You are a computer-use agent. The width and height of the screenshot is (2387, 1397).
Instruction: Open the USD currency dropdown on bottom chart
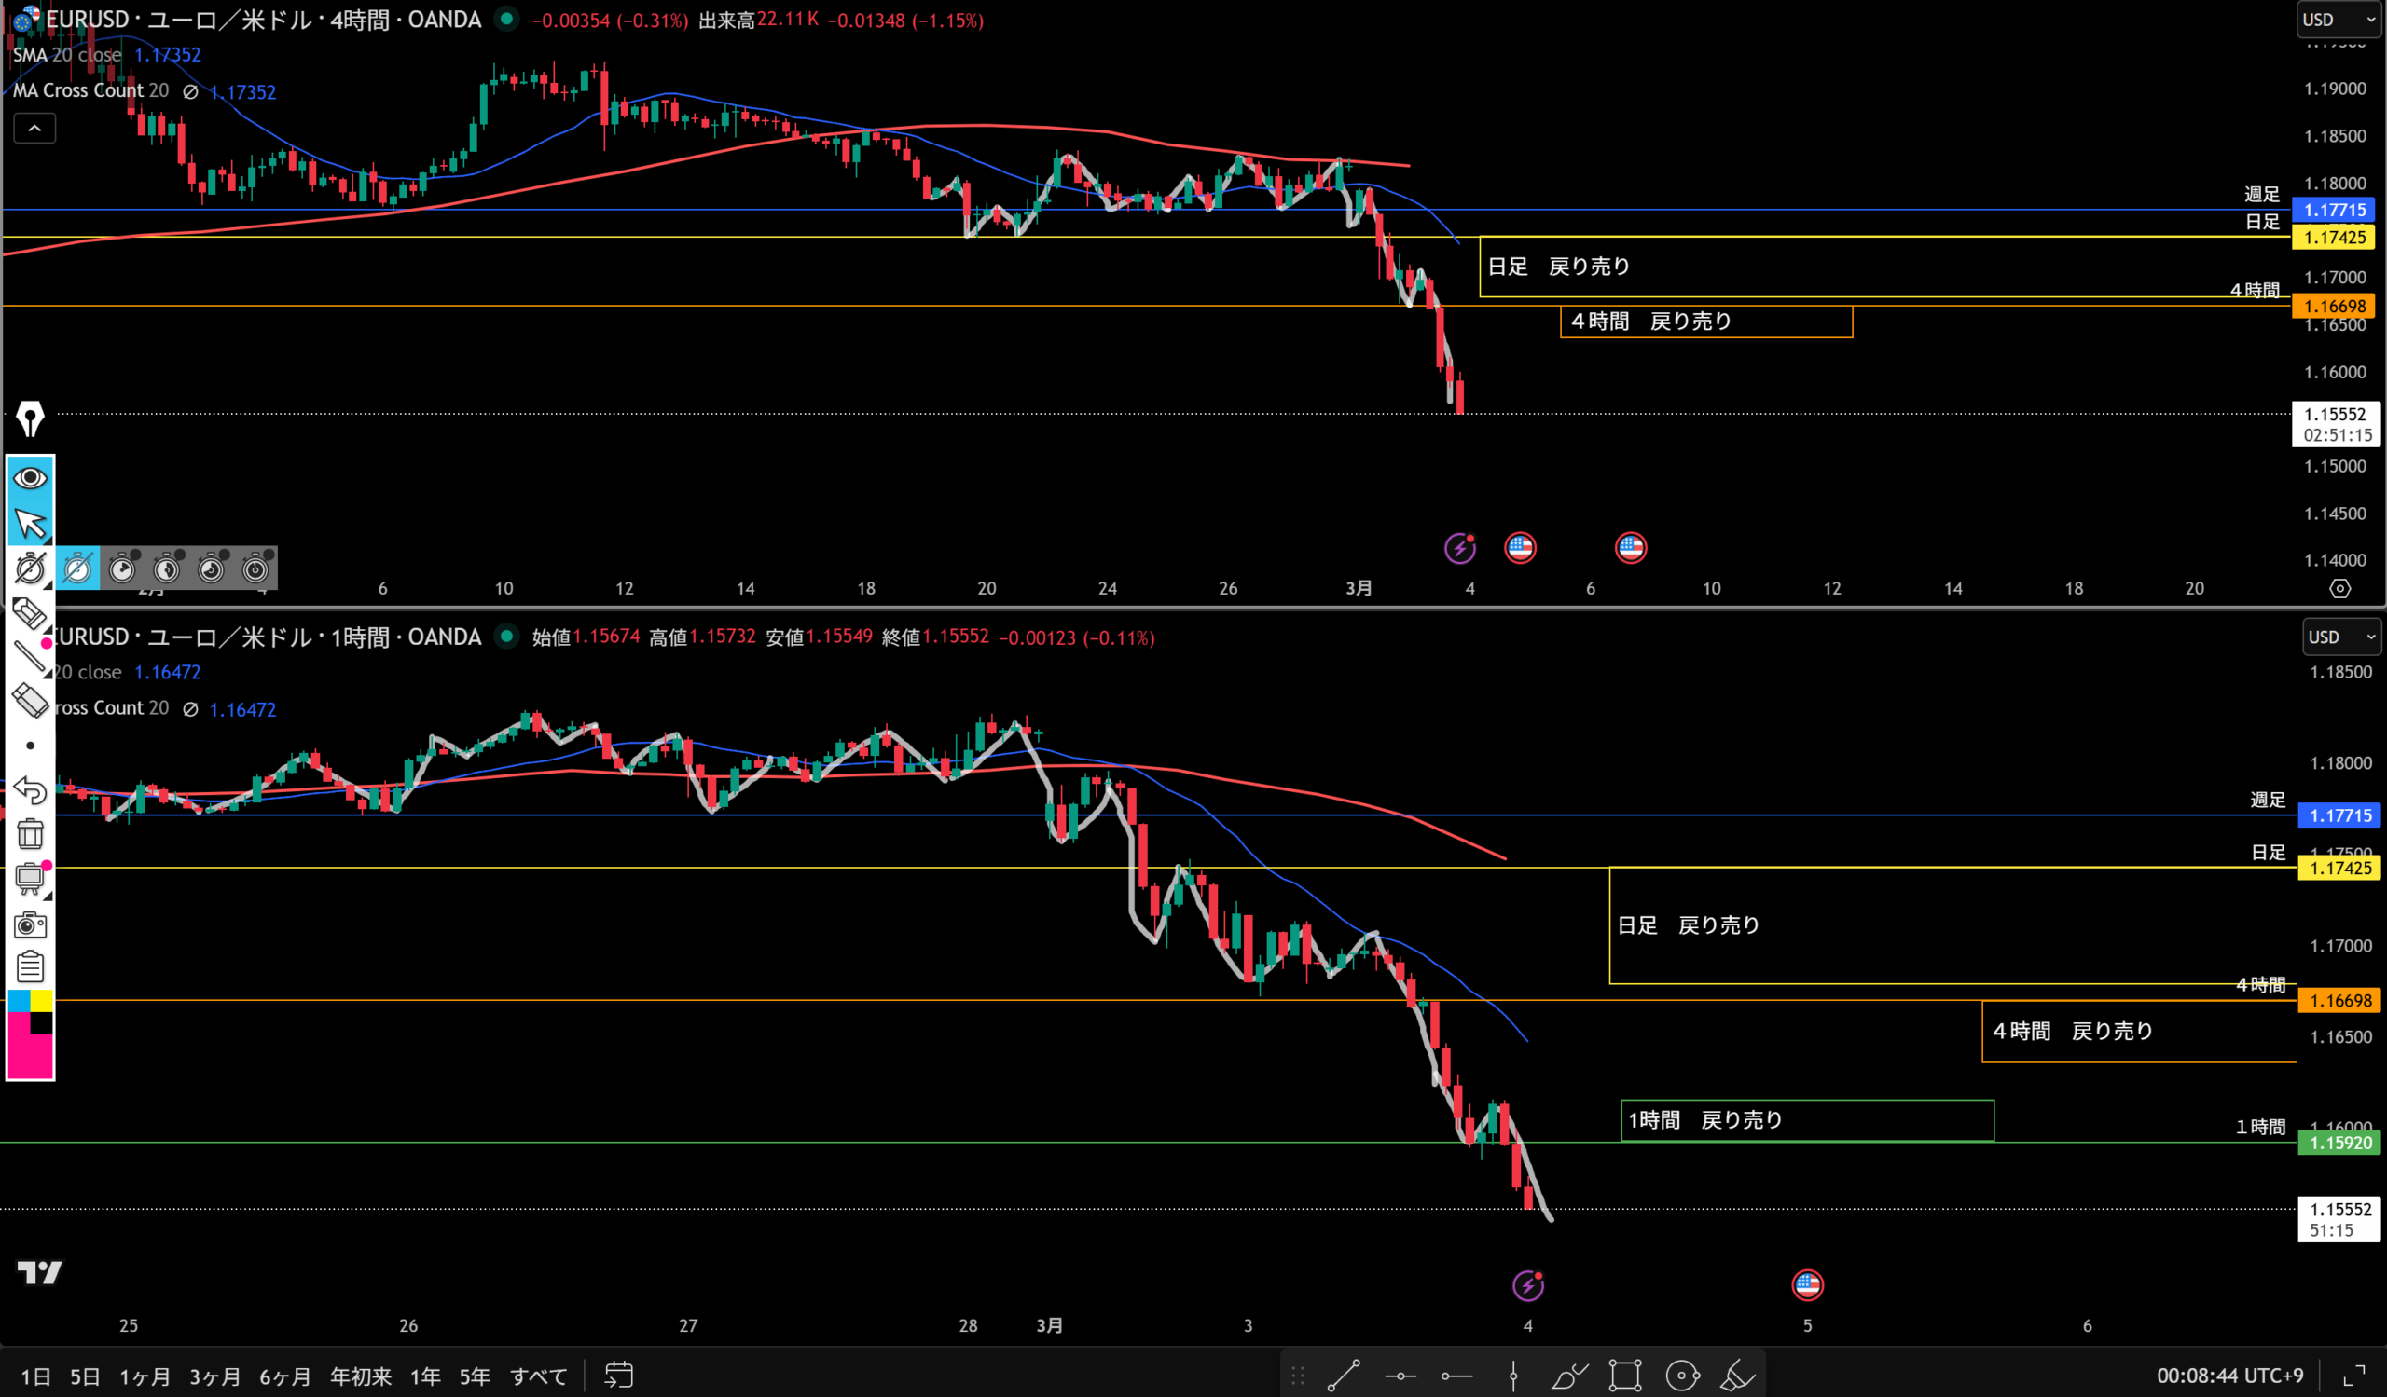tap(2340, 637)
